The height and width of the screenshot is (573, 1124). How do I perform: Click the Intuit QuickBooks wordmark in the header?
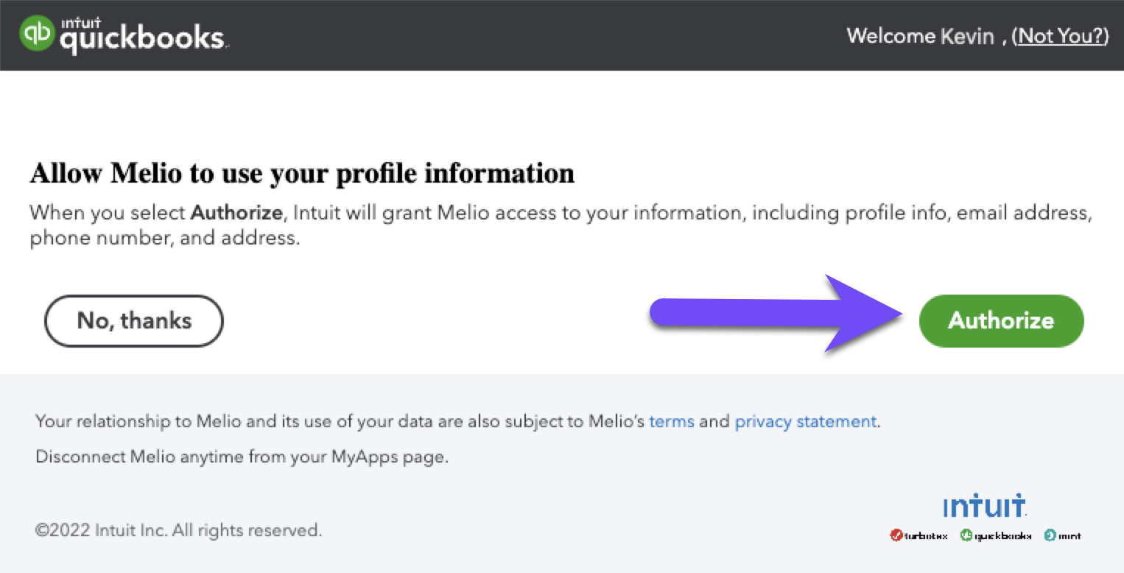pyautogui.click(x=144, y=37)
